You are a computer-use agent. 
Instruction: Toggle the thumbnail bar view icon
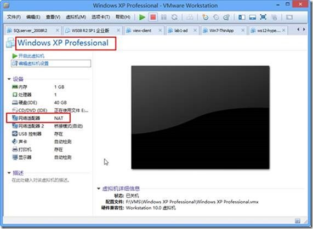(253, 17)
